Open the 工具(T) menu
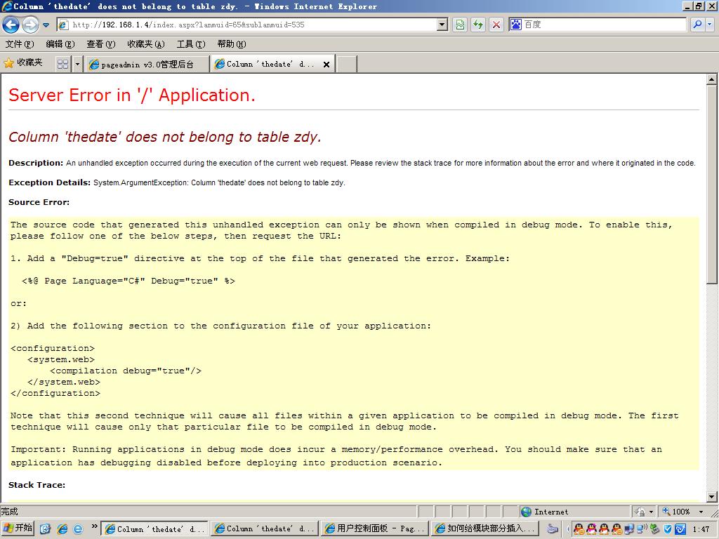719x539 pixels. pos(190,44)
